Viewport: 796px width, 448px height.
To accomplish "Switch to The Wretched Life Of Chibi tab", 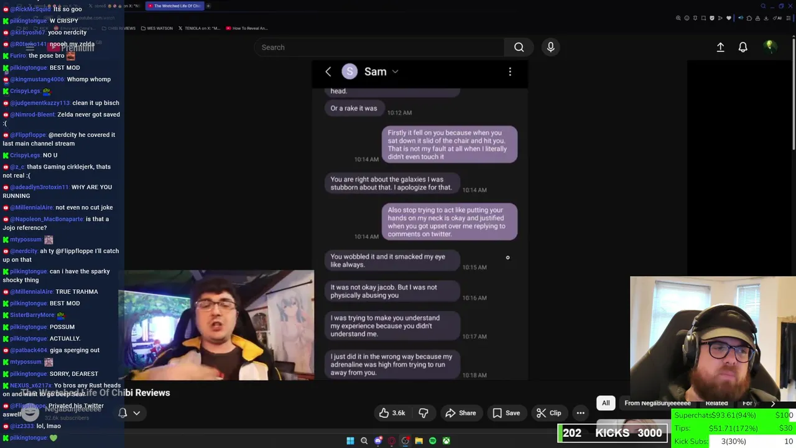I will point(174,6).
